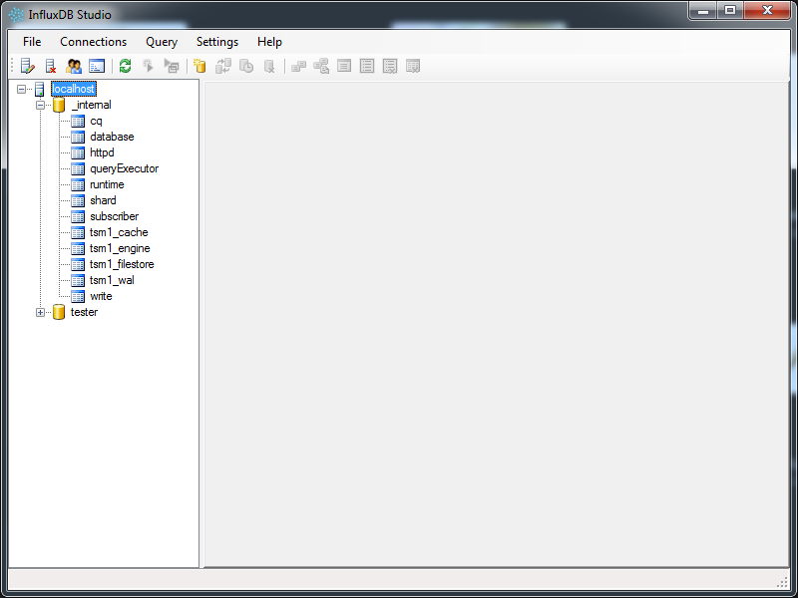Click the table icon next to tsm1_engine
Screen dimensions: 798x598
[x=78, y=248]
